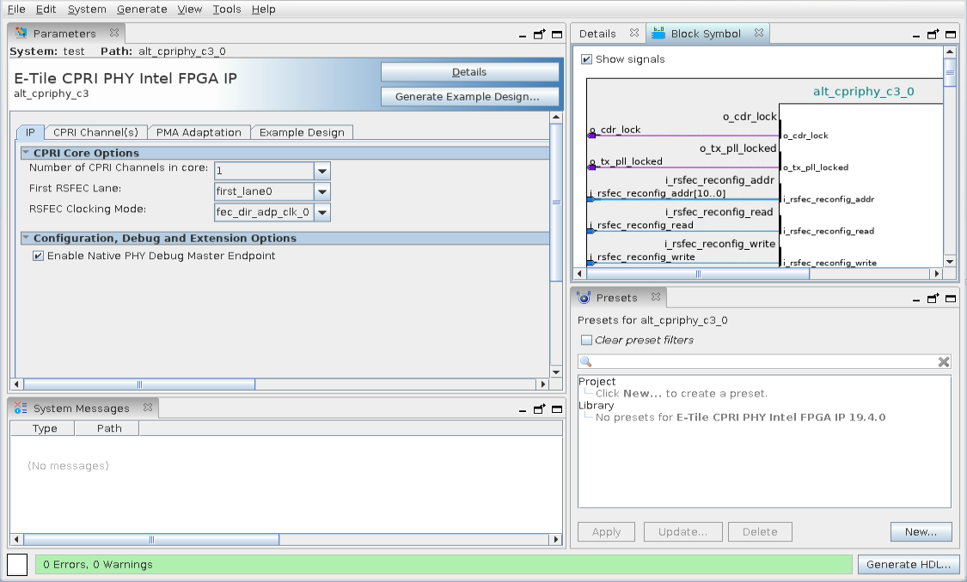Screen dimensions: 967x582
Task: Open the File menu
Action: tap(16, 9)
